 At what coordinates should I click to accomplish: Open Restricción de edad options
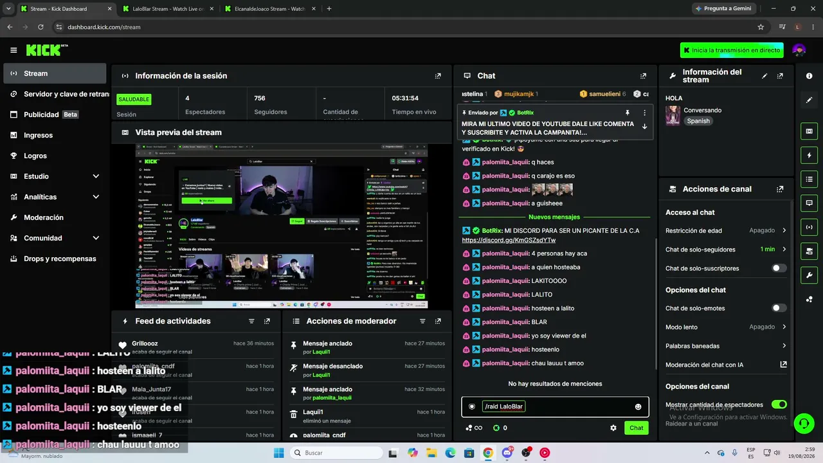pos(726,230)
